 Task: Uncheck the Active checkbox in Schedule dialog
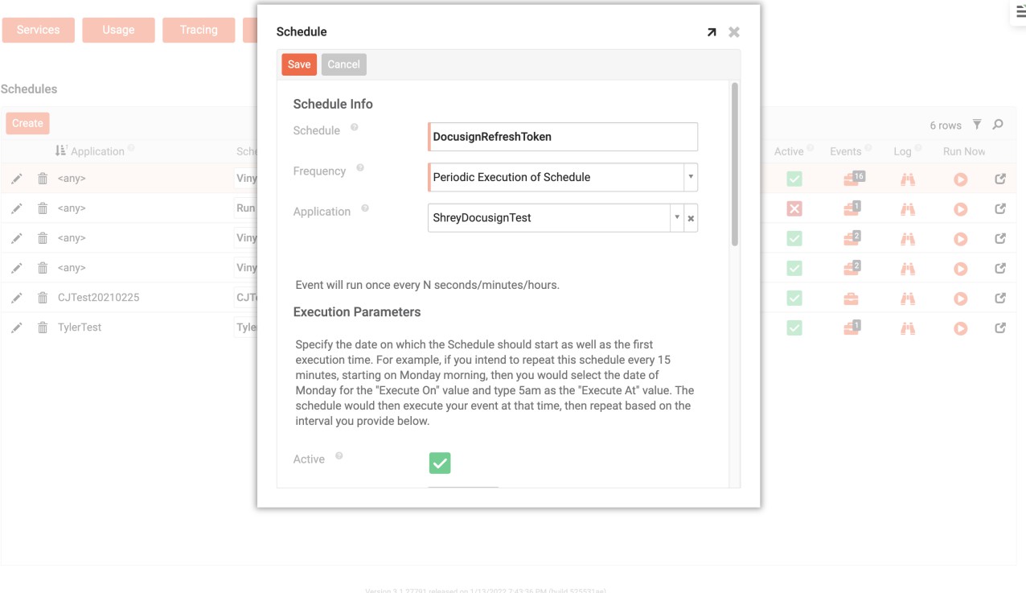click(x=440, y=463)
